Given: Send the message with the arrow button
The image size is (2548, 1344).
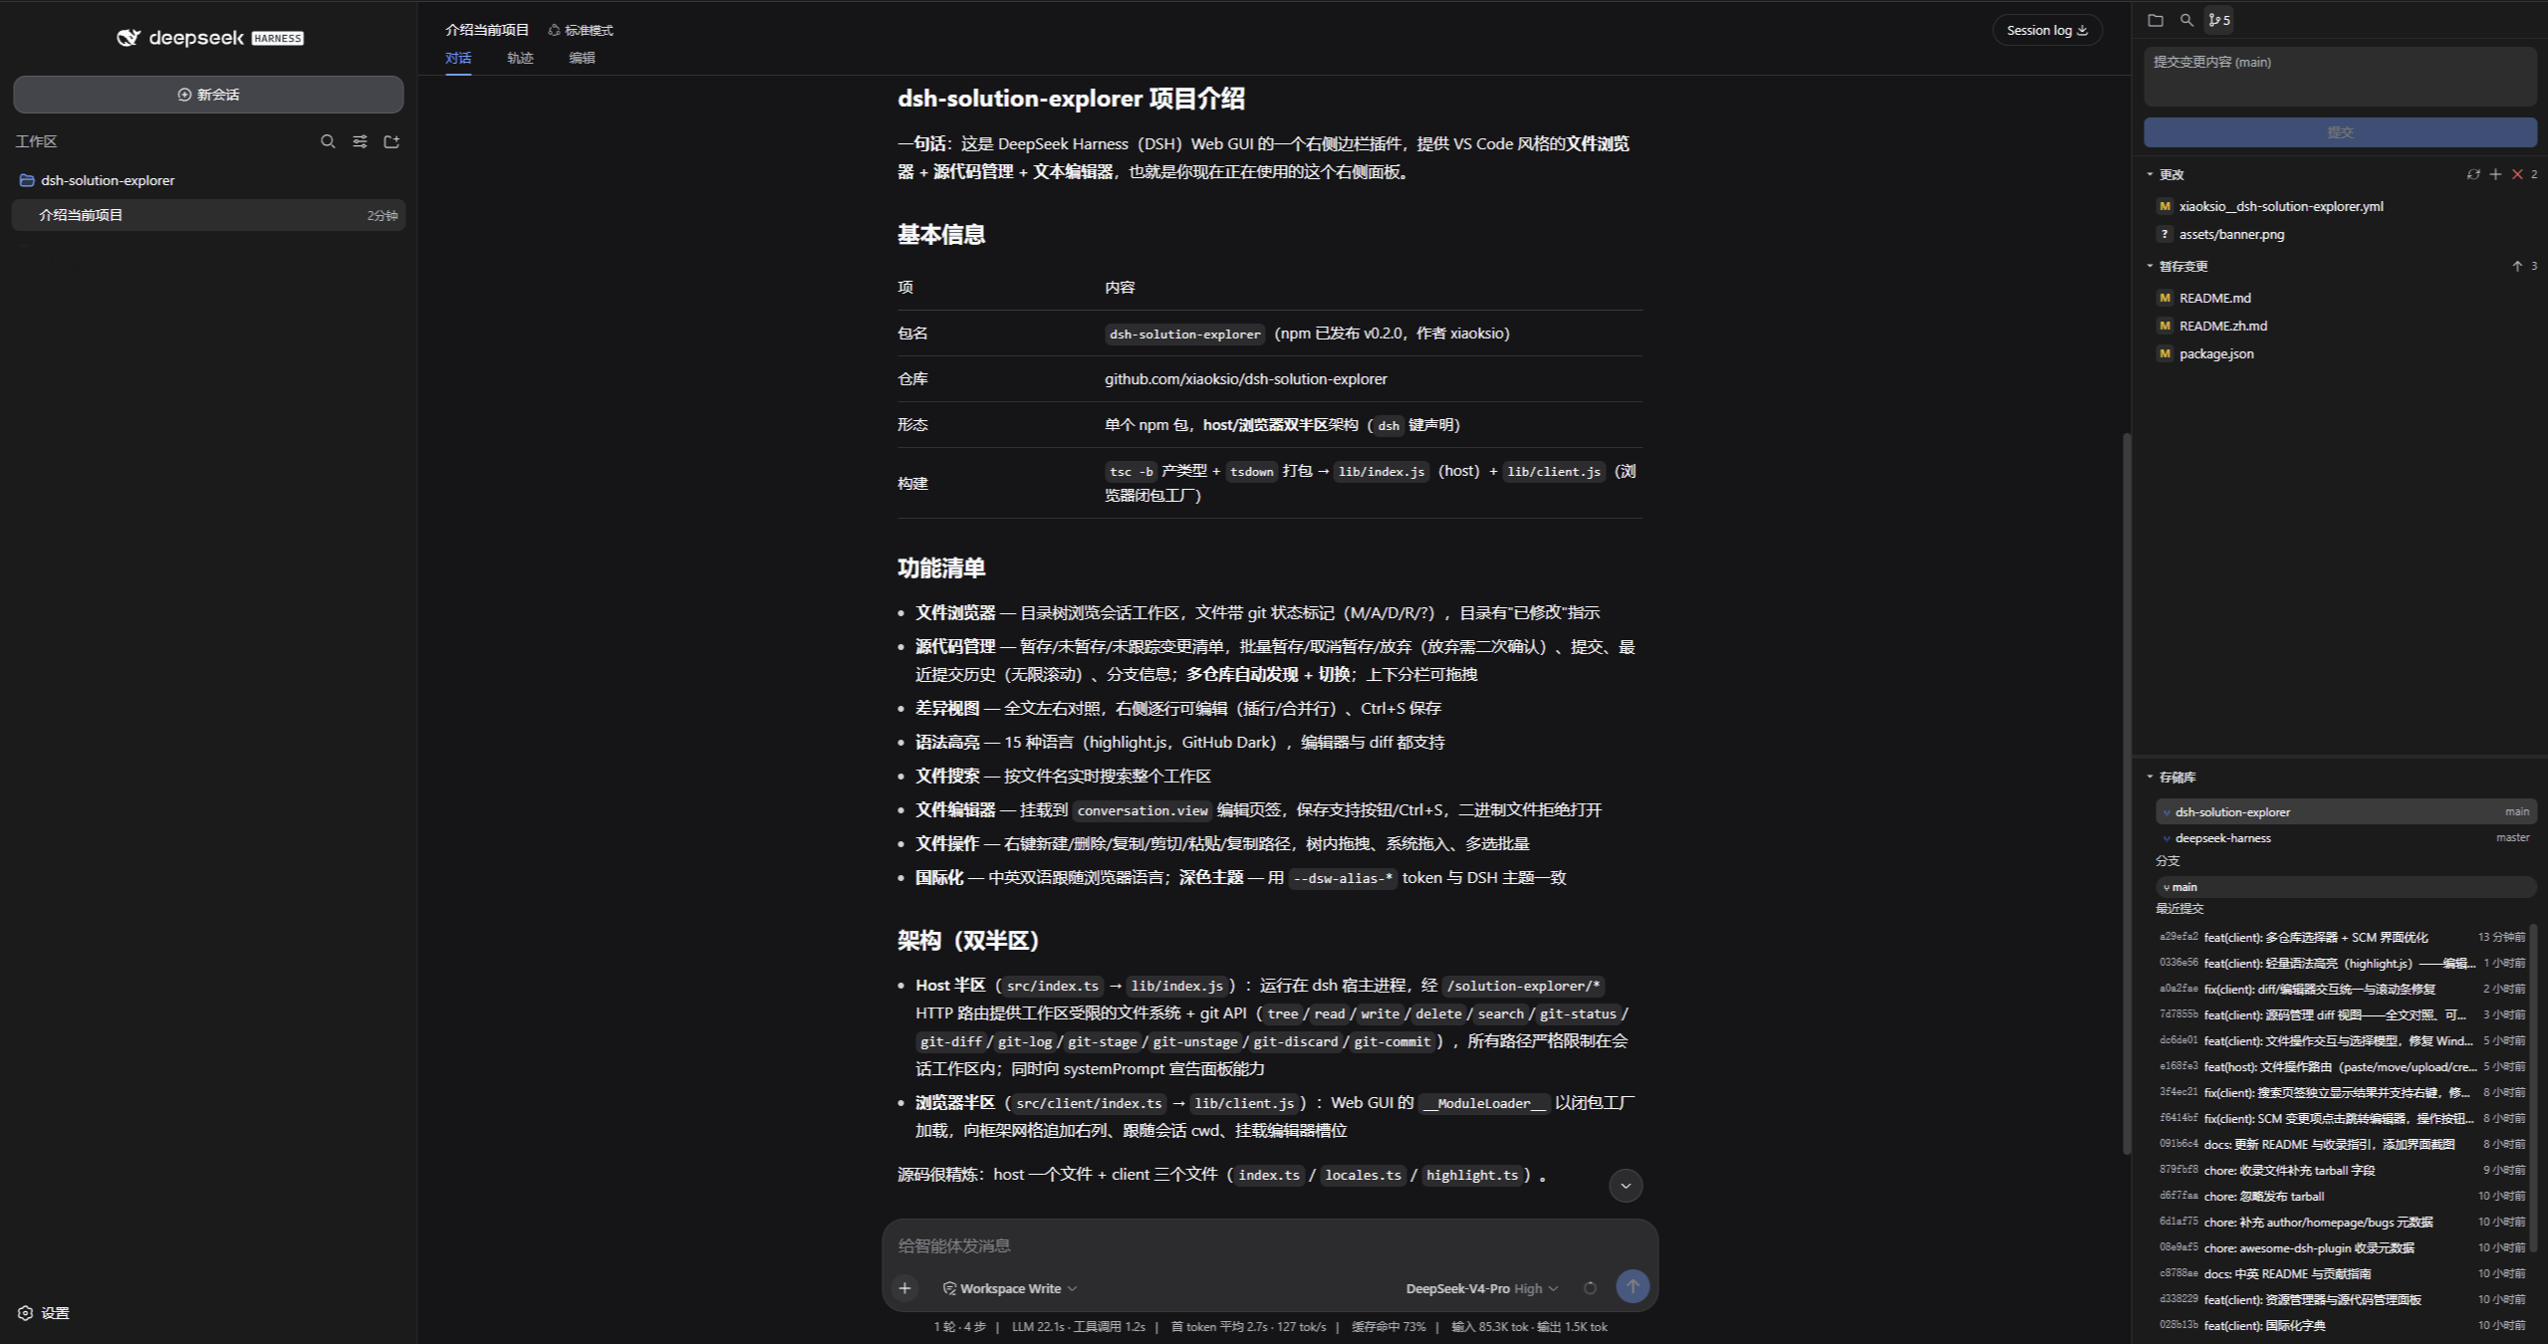Looking at the screenshot, I should click(x=1632, y=1287).
